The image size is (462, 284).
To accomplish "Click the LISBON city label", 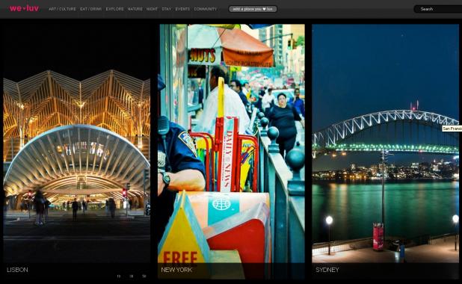I will pos(17,270).
